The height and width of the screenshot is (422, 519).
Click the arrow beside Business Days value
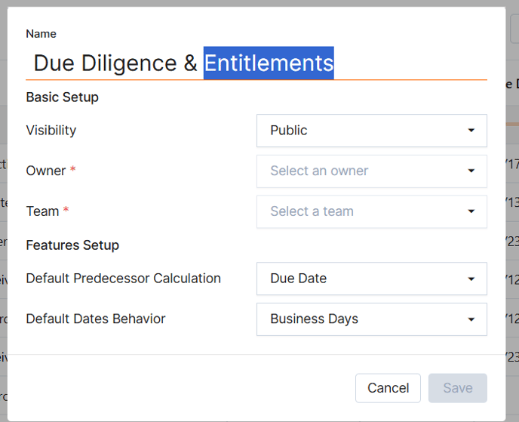tap(471, 319)
